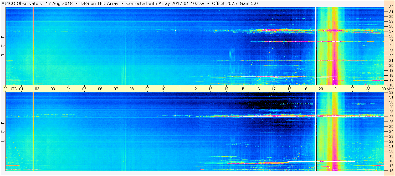This screenshot has height=176, width=395.
Task: Click the 20 hour tick on time axis
Action: pyautogui.click(x=321, y=89)
